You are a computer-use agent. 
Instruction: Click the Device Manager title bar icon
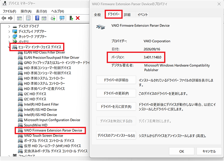click(x=4, y=3)
